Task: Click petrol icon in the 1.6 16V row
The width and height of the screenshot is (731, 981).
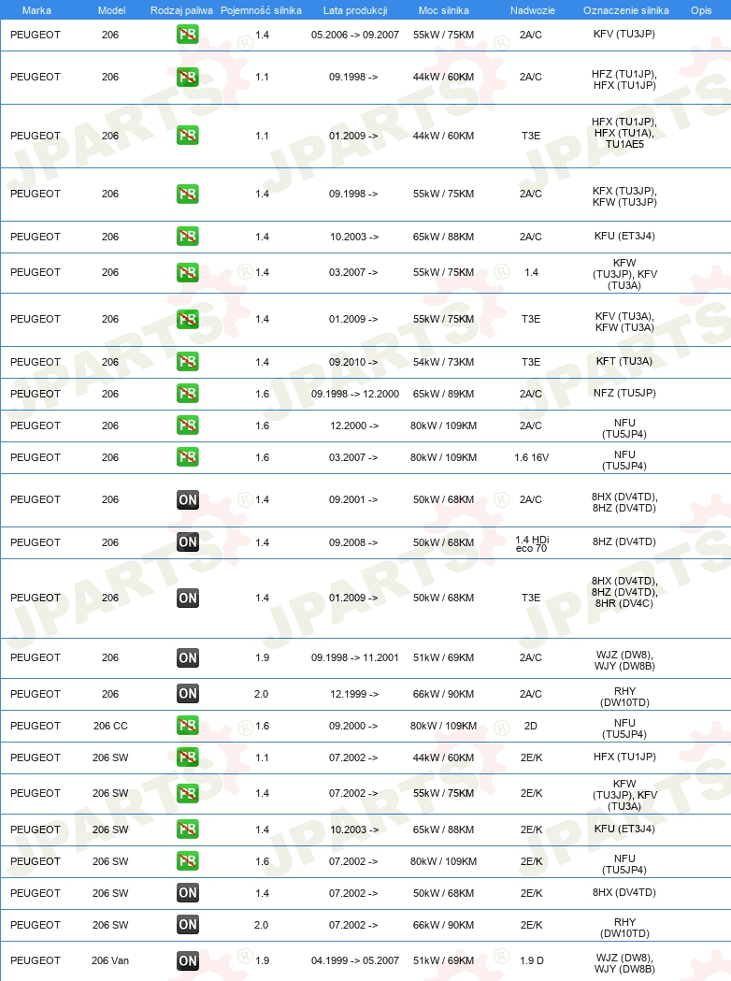Action: click(188, 457)
